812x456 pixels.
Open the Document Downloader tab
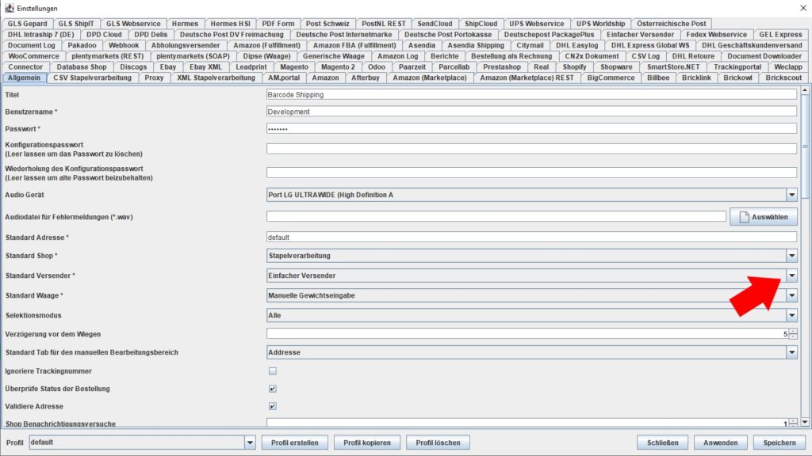(764, 56)
